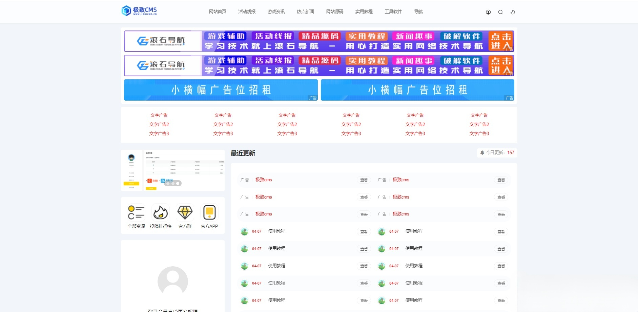Click the 小横幅广告位招租 left banner

[221, 90]
